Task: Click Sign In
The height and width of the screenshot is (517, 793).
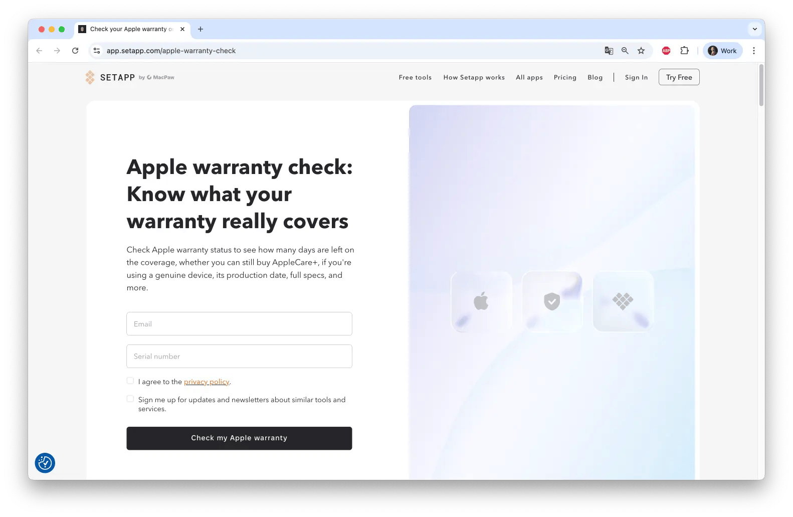Action: click(636, 77)
